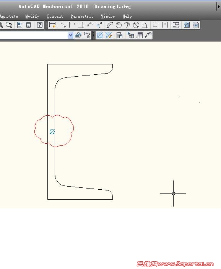Screen dimensions: 221x269
Task: Click the H7 Fits List icon
Action: tap(195, 25)
